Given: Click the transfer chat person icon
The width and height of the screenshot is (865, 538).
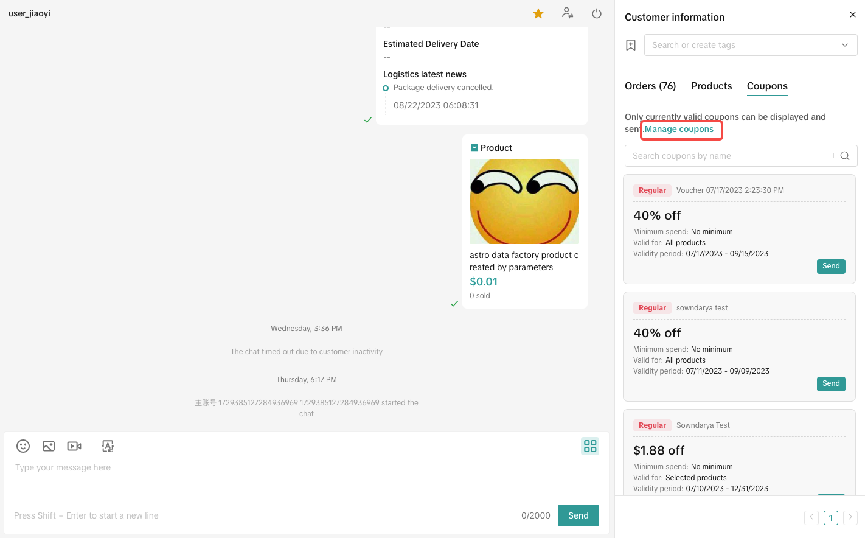Looking at the screenshot, I should pyautogui.click(x=568, y=13).
